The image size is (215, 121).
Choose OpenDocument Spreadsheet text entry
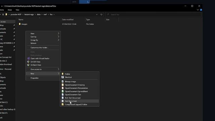76,91
